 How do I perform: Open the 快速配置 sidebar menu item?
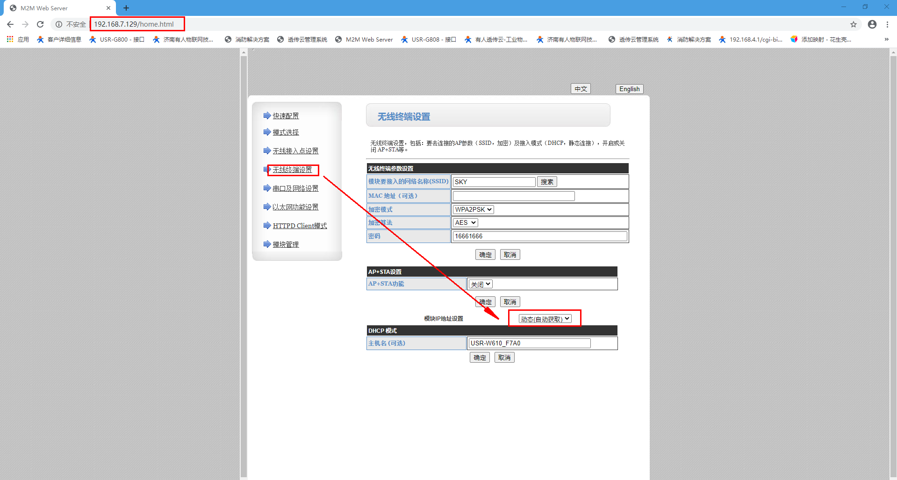click(x=286, y=116)
